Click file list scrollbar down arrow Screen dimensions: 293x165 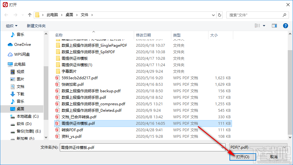(x=290, y=137)
